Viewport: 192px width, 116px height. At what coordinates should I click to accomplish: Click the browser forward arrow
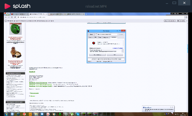point(9,17)
